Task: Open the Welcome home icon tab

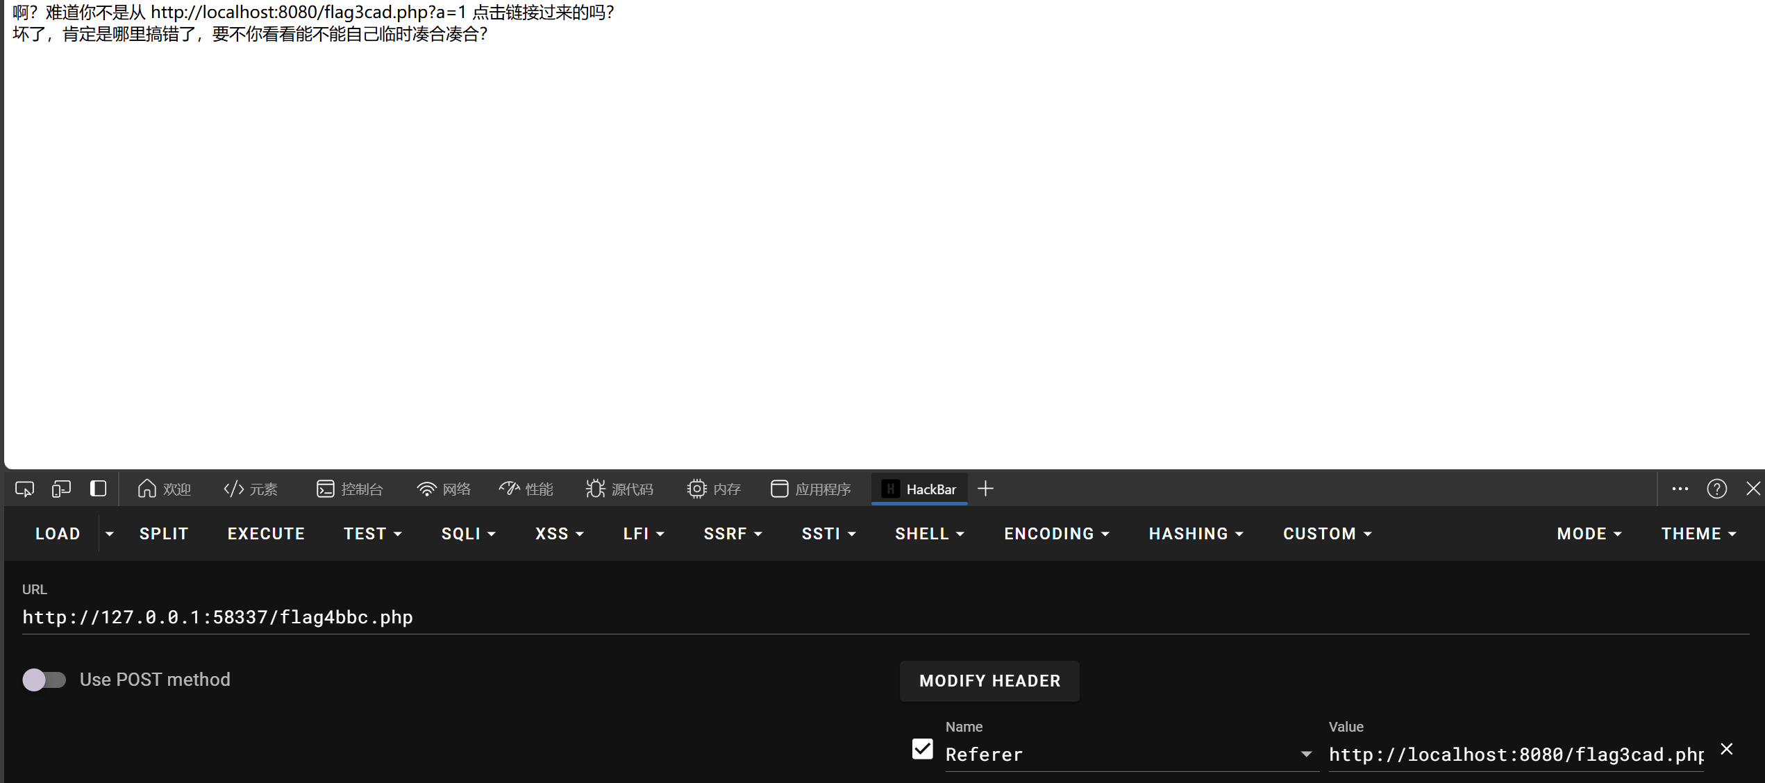Action: [164, 489]
